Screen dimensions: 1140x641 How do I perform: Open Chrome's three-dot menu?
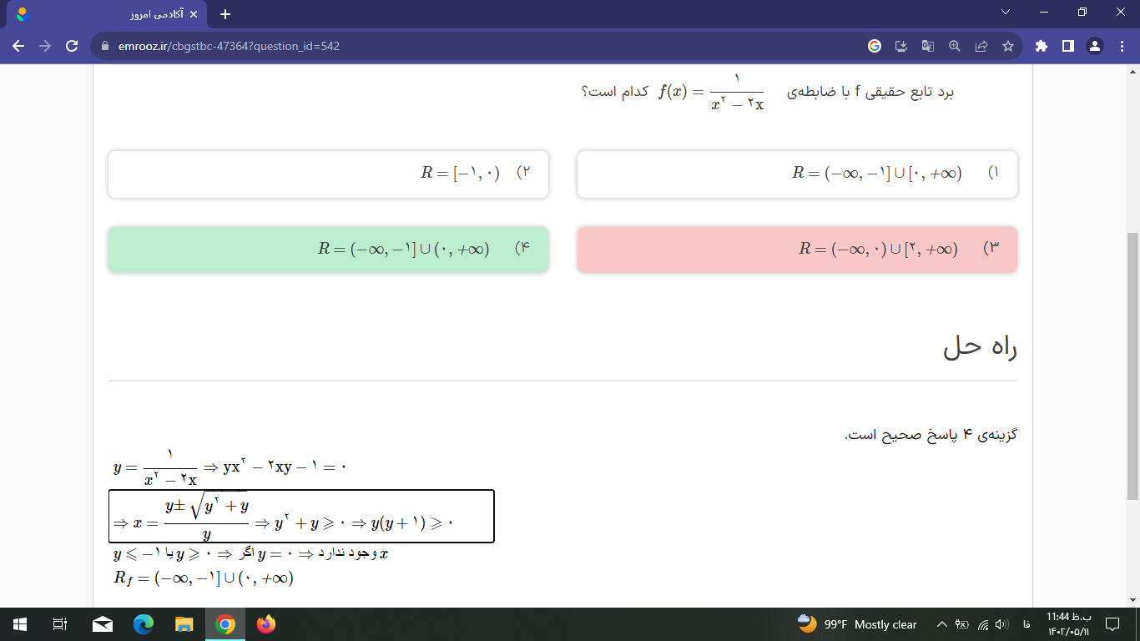1121,47
